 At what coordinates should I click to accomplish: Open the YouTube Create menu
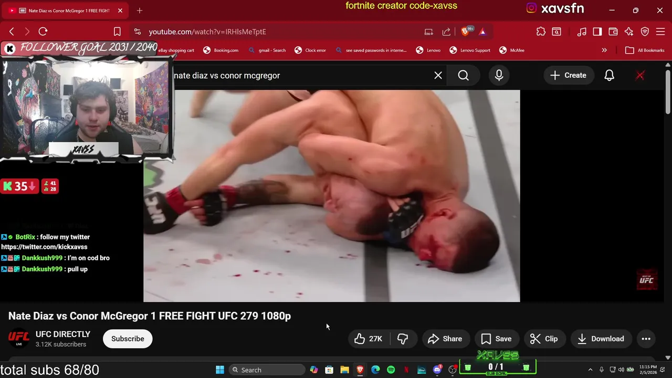point(568,76)
